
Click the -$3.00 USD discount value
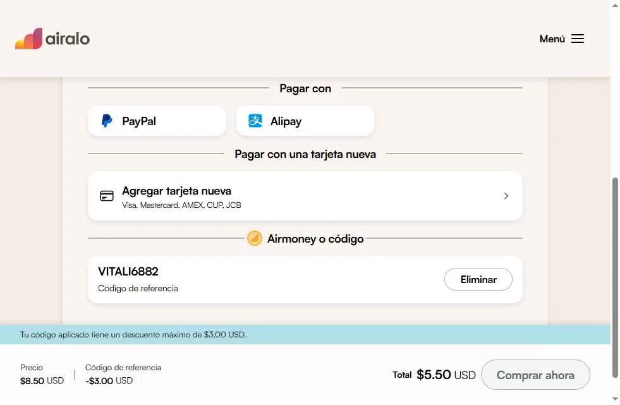pyautogui.click(x=109, y=380)
